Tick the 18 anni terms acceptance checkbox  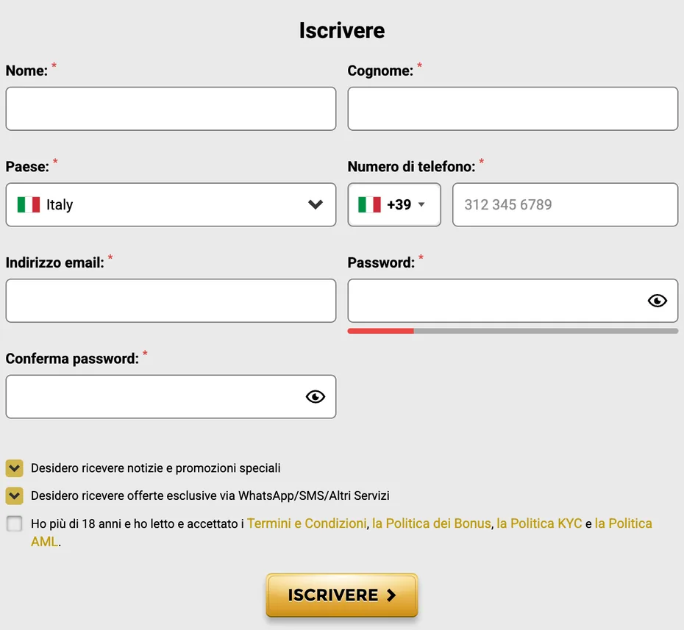coord(15,523)
